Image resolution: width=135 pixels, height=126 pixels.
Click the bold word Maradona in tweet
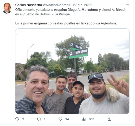pos(90,10)
